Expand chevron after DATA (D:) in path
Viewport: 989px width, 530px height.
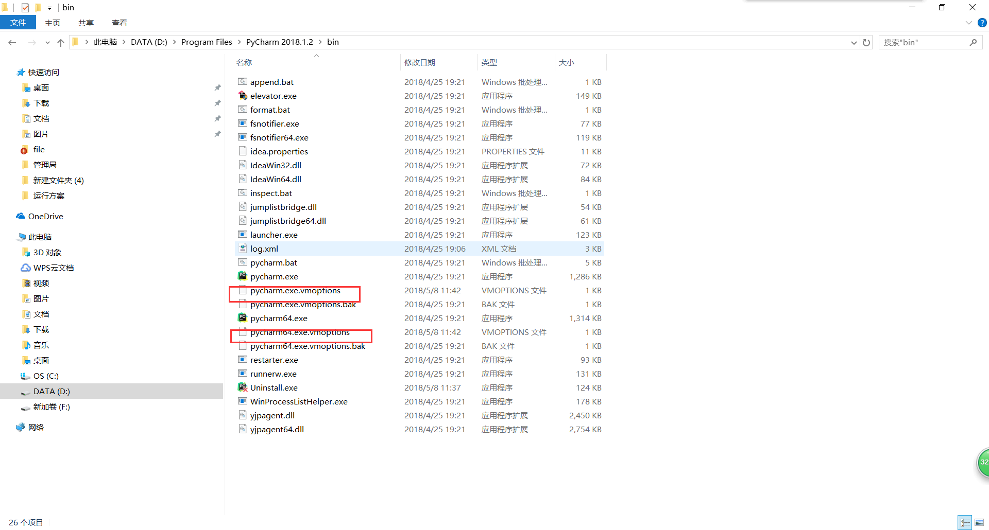[174, 42]
